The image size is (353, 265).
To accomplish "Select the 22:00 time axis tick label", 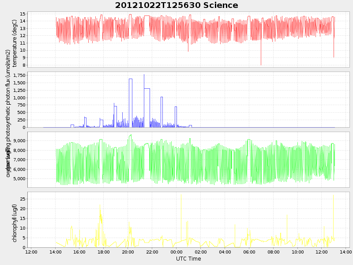I will [152, 252].
